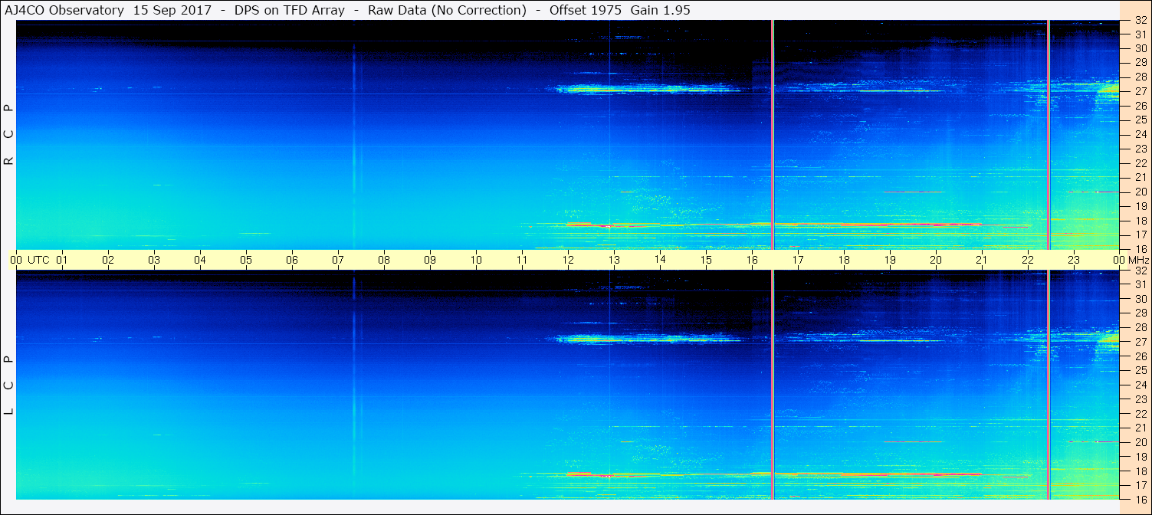Select the 'DPS on TFD Array' text

click(288, 10)
